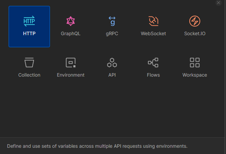Click the HTTP label text
The height and width of the screenshot is (154, 226).
pyautogui.click(x=29, y=34)
